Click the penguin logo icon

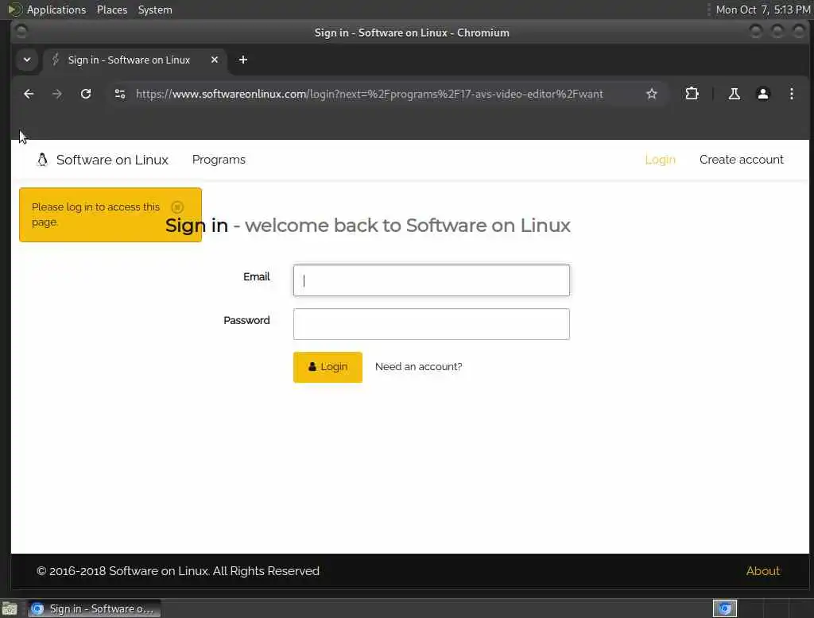(x=42, y=160)
